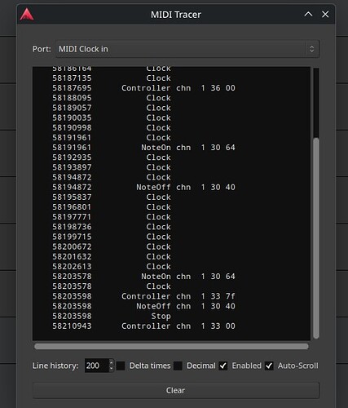Click the Clock line at 58188095
The height and width of the screenshot is (408, 348).
[112, 98]
